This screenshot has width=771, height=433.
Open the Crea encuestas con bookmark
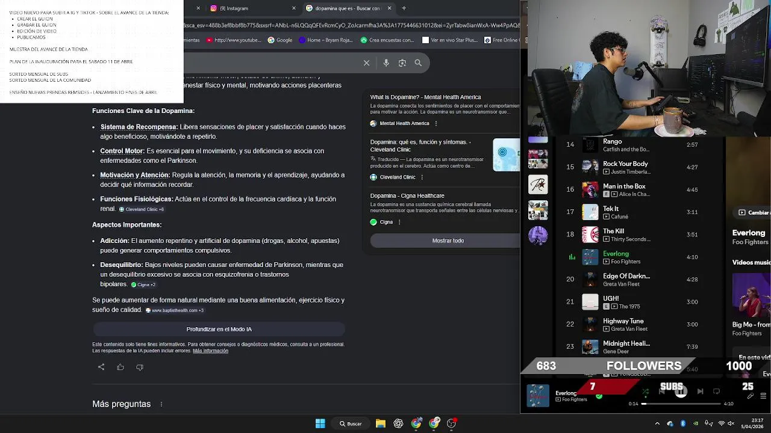pos(387,40)
